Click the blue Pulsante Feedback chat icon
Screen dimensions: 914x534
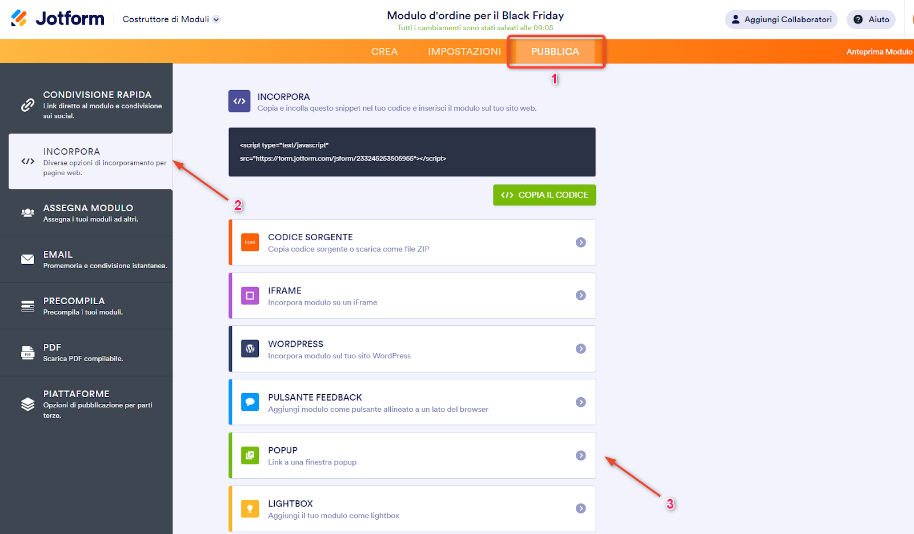250,402
